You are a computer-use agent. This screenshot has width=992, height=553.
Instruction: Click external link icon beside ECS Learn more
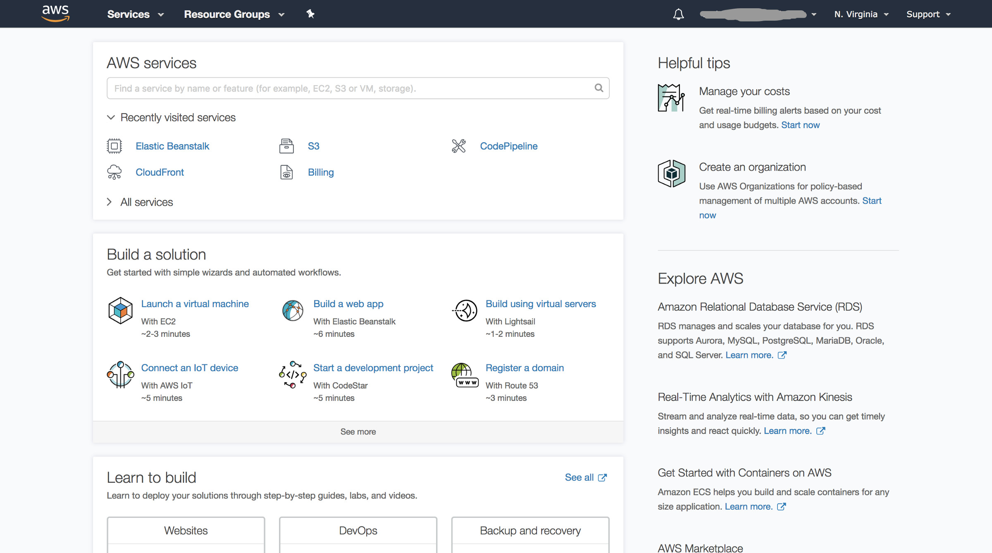781,506
